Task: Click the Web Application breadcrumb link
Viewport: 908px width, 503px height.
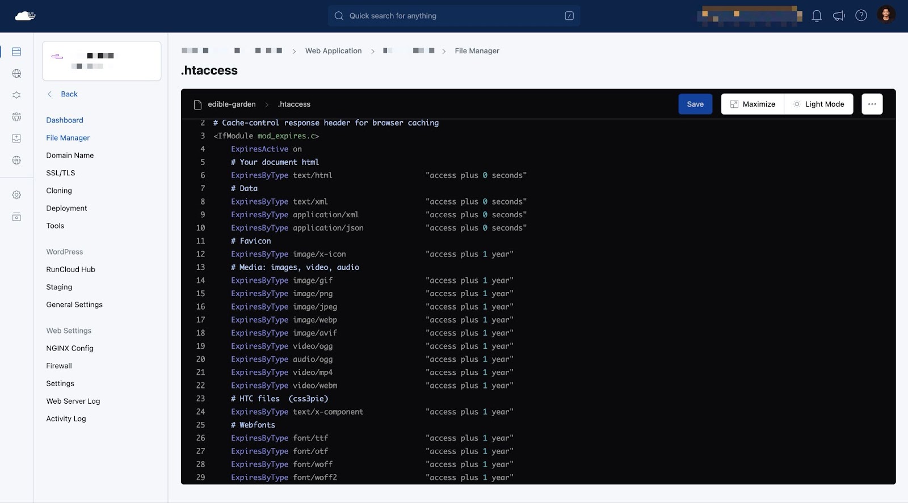Action: click(333, 51)
